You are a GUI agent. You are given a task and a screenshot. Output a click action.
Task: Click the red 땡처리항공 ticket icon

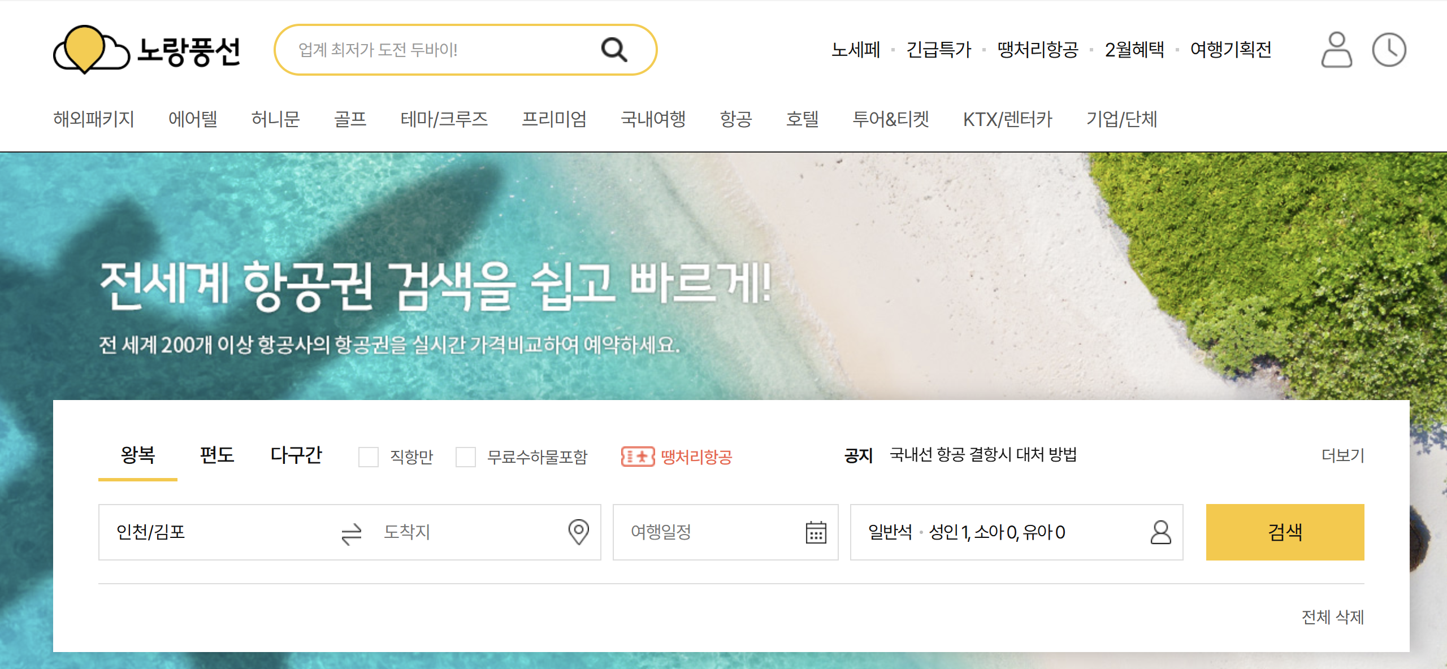(638, 457)
